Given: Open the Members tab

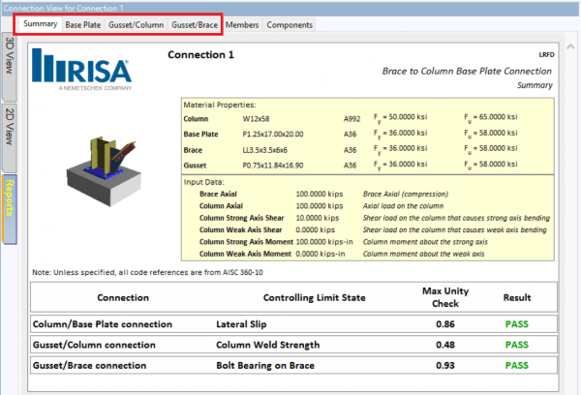Looking at the screenshot, I should click(242, 24).
